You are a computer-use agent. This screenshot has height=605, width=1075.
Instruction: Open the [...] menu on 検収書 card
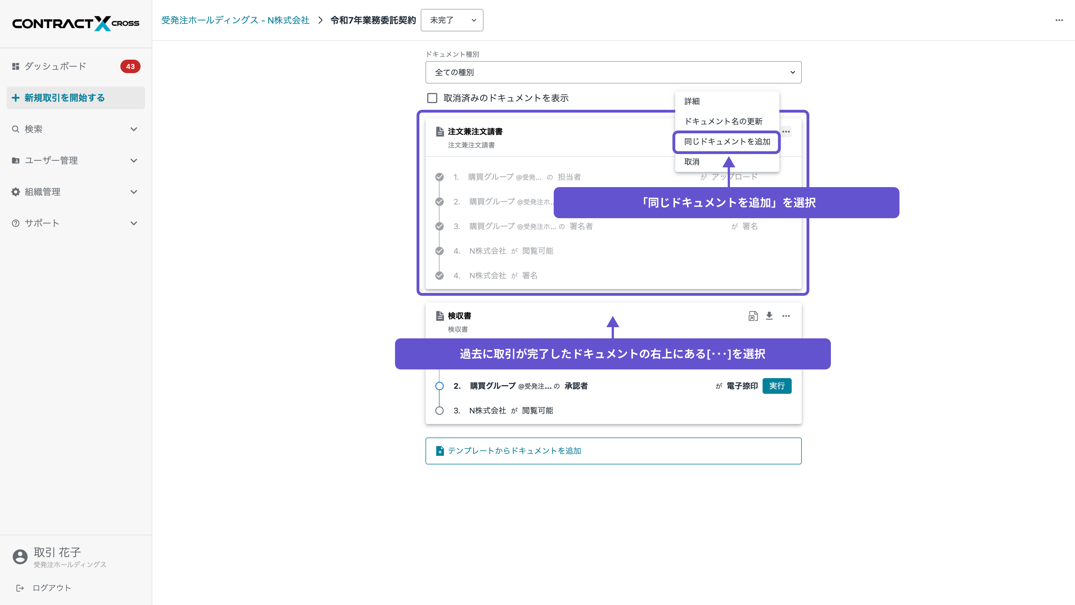click(786, 316)
